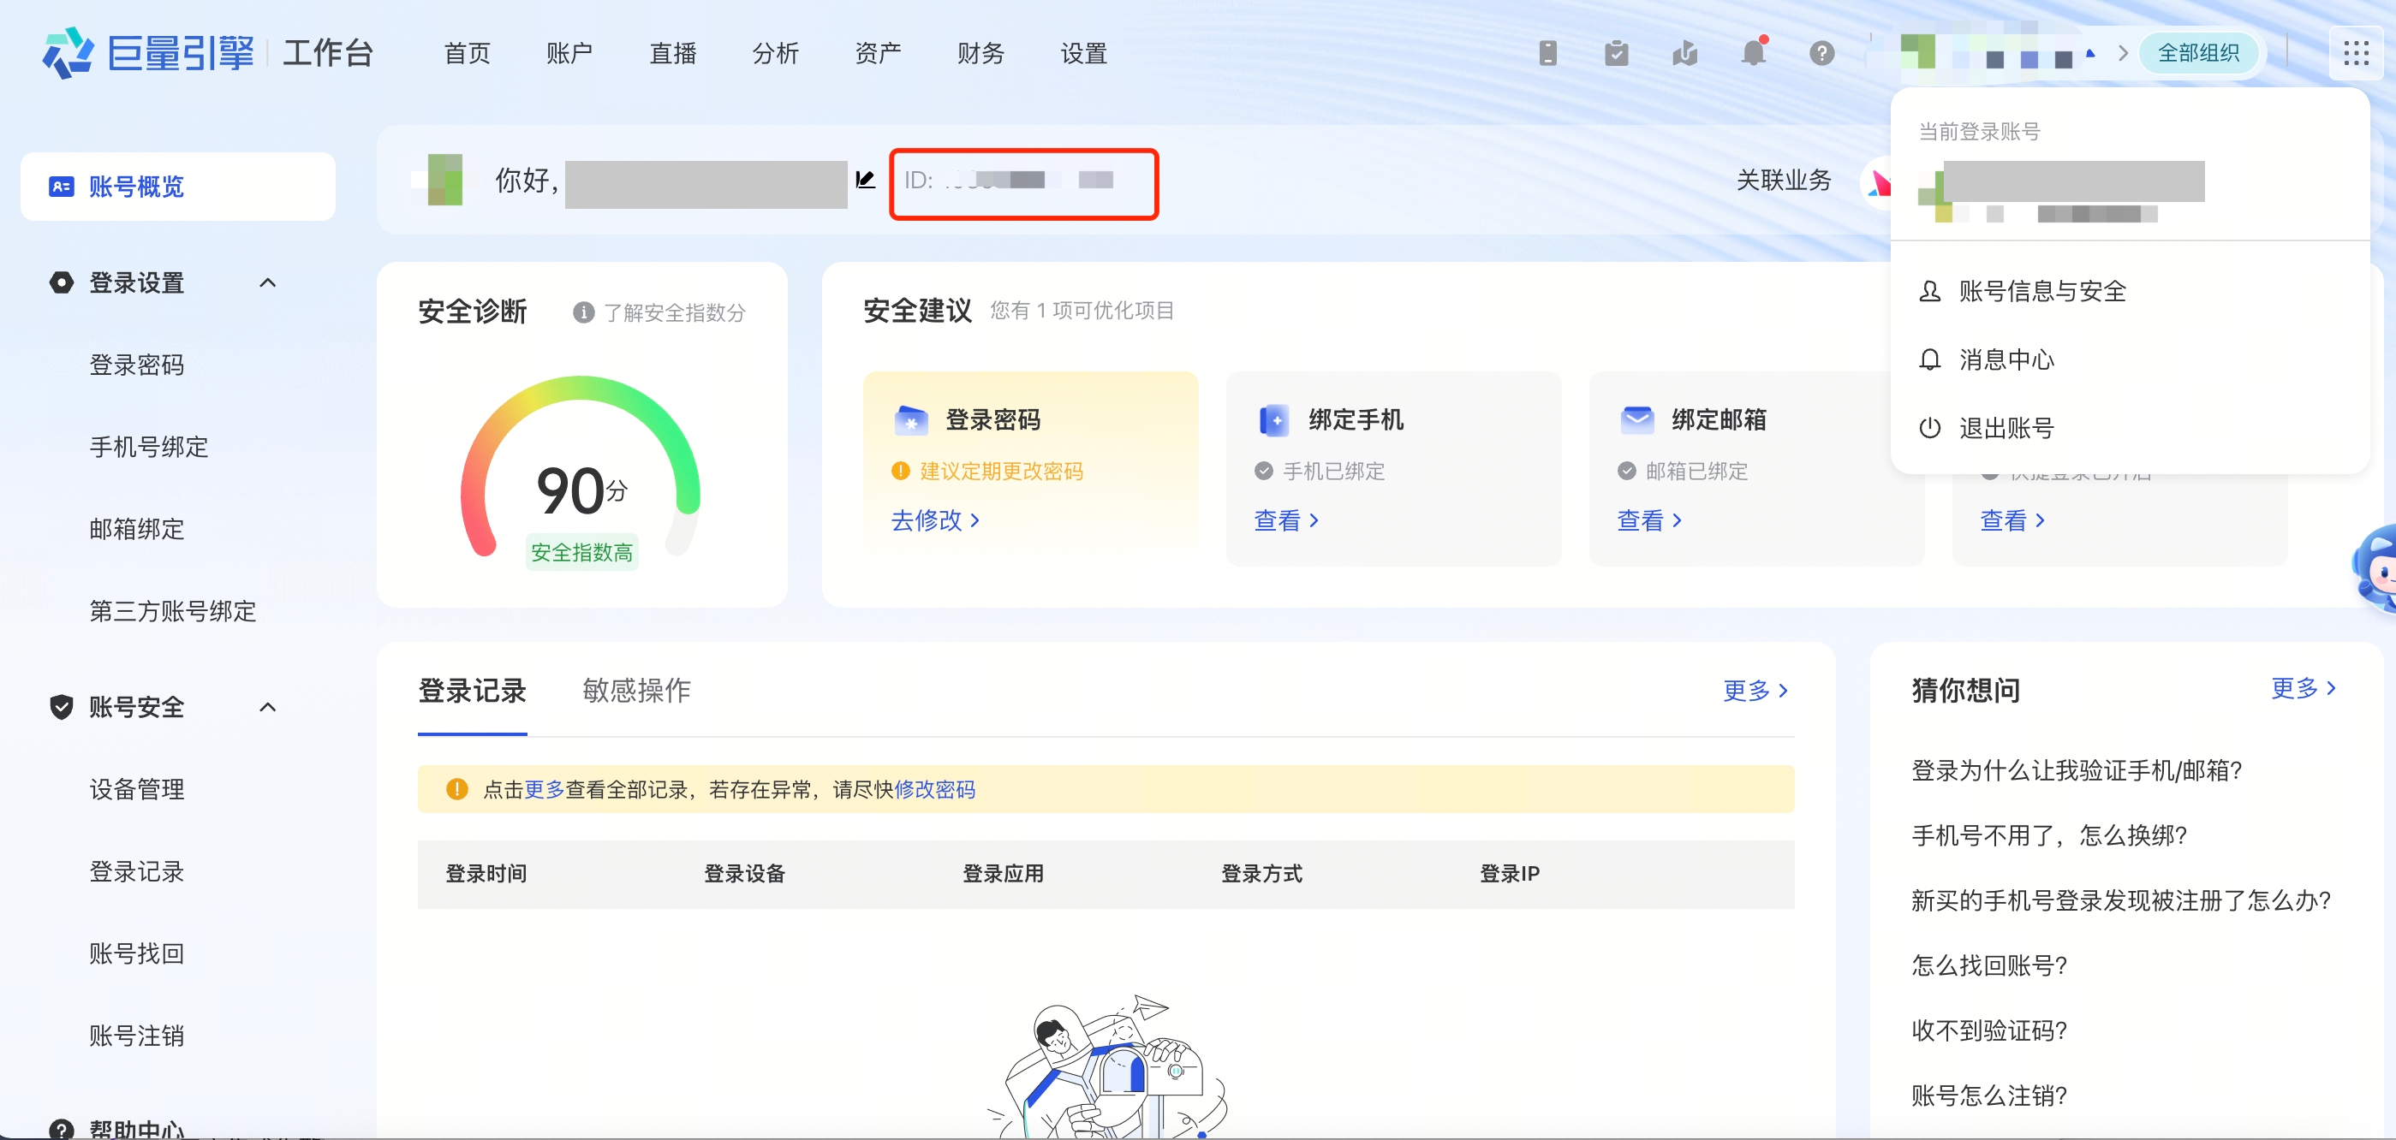Viewport: 2396px width, 1140px height.
Task: Open the 全部组织 organization selector
Action: [2199, 53]
